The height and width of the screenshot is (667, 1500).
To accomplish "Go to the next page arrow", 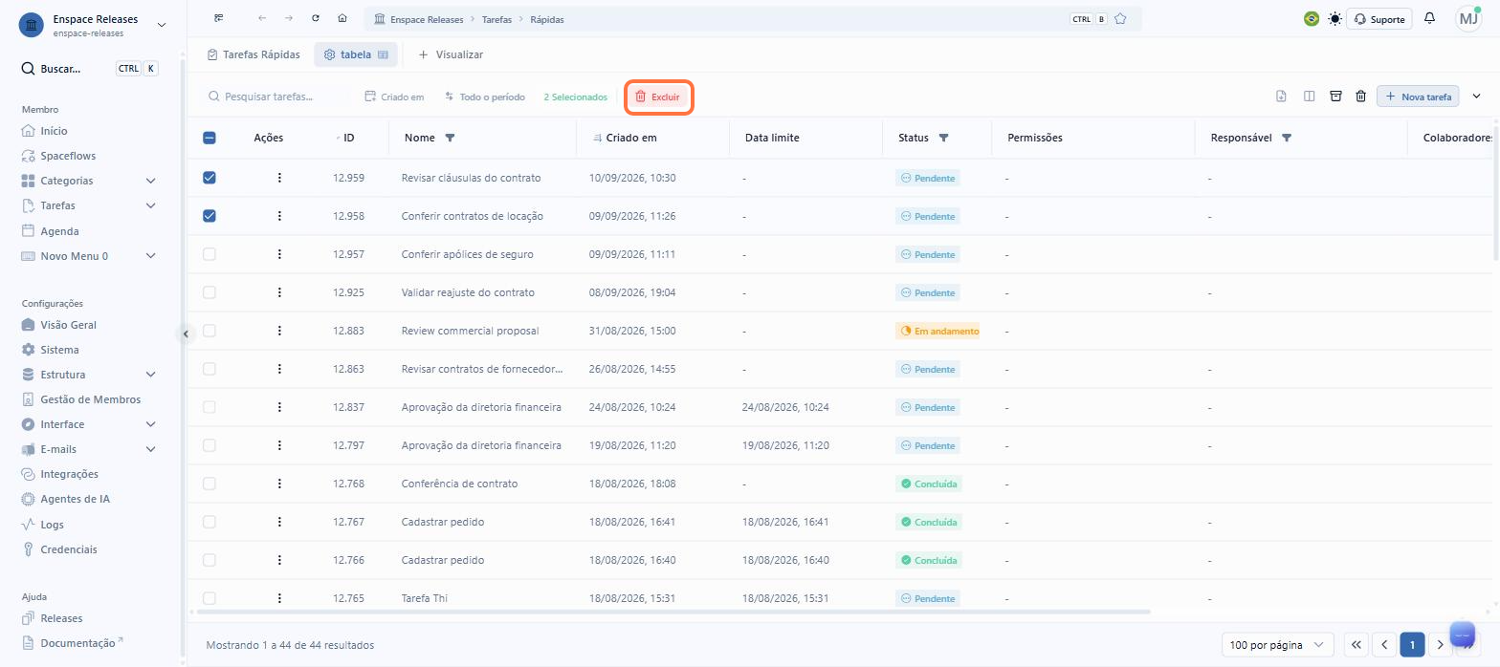I will [x=1441, y=645].
